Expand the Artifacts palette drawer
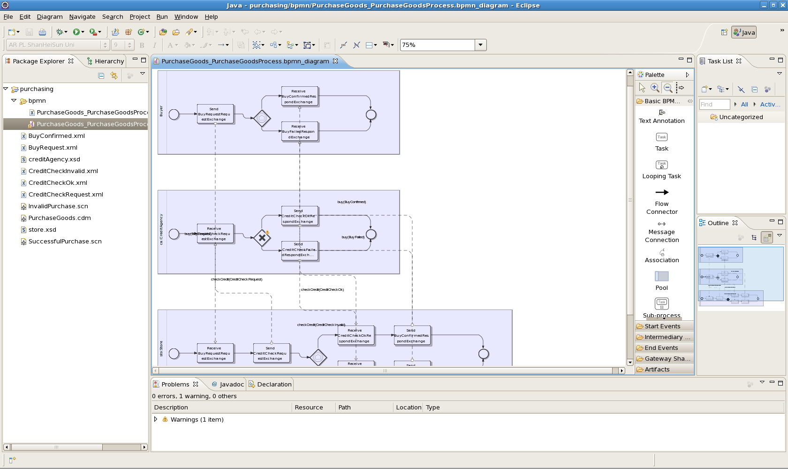 click(x=664, y=370)
